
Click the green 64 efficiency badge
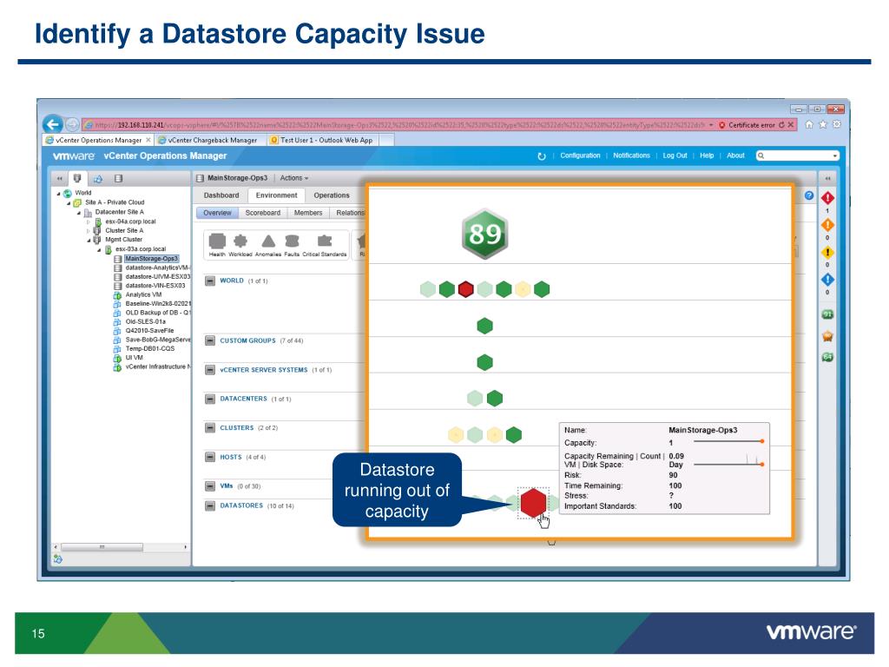[827, 357]
